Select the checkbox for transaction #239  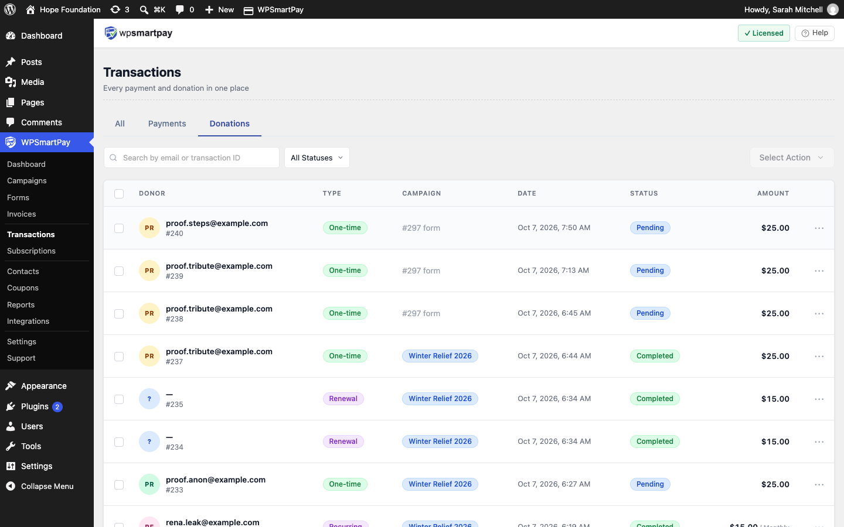pyautogui.click(x=119, y=271)
